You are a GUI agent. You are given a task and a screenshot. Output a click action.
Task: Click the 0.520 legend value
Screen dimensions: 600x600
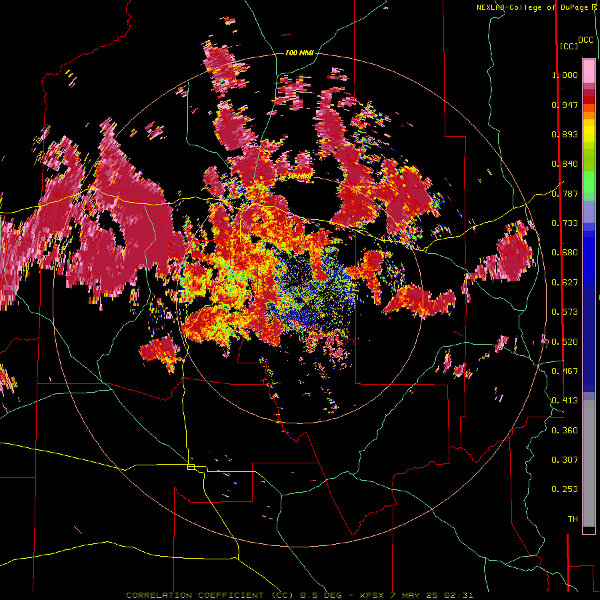click(x=565, y=342)
